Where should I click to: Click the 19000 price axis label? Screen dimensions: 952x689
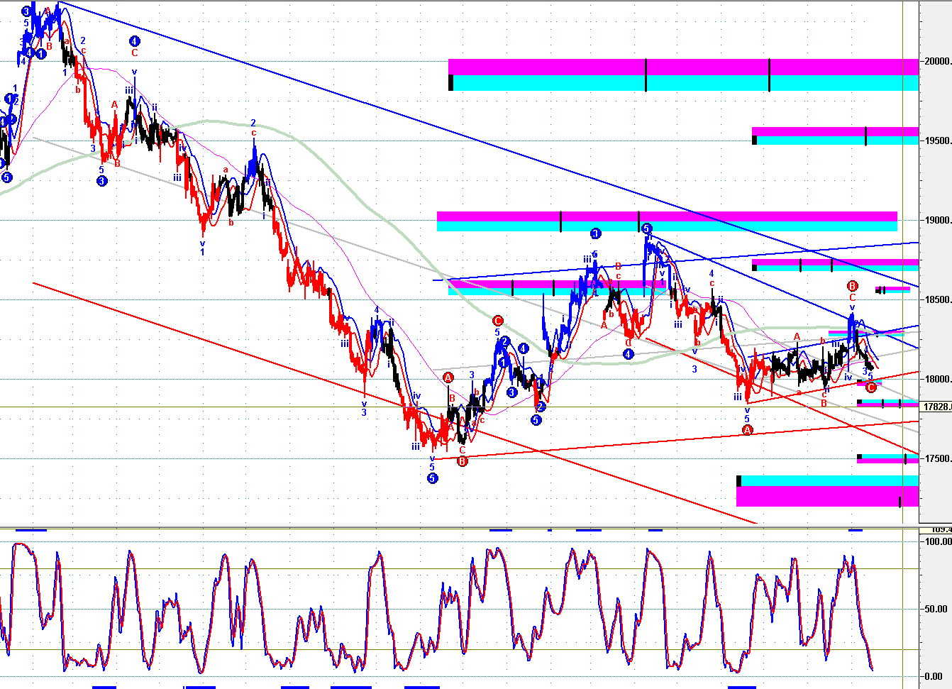[938, 220]
